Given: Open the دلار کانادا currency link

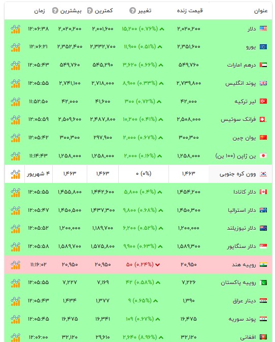Looking at the screenshot, I should [x=245, y=192].
